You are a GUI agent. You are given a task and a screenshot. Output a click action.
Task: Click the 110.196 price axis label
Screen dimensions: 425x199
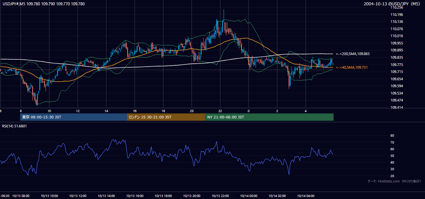click(397, 15)
